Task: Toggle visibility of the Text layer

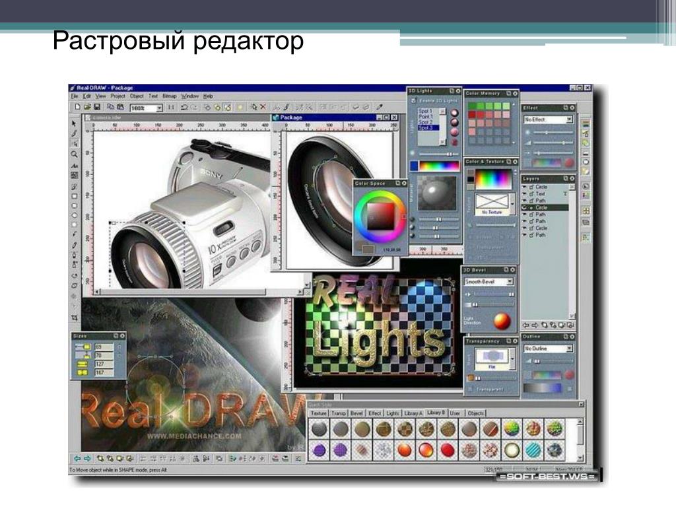Action: point(525,194)
